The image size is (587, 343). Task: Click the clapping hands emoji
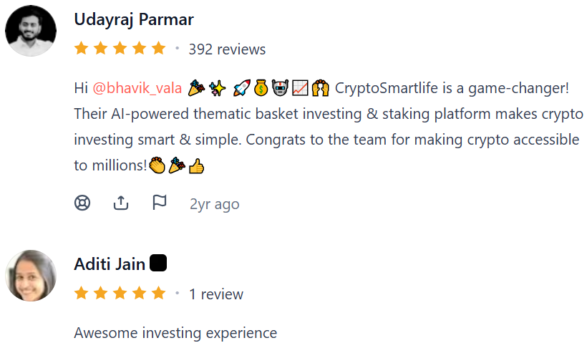point(157,166)
